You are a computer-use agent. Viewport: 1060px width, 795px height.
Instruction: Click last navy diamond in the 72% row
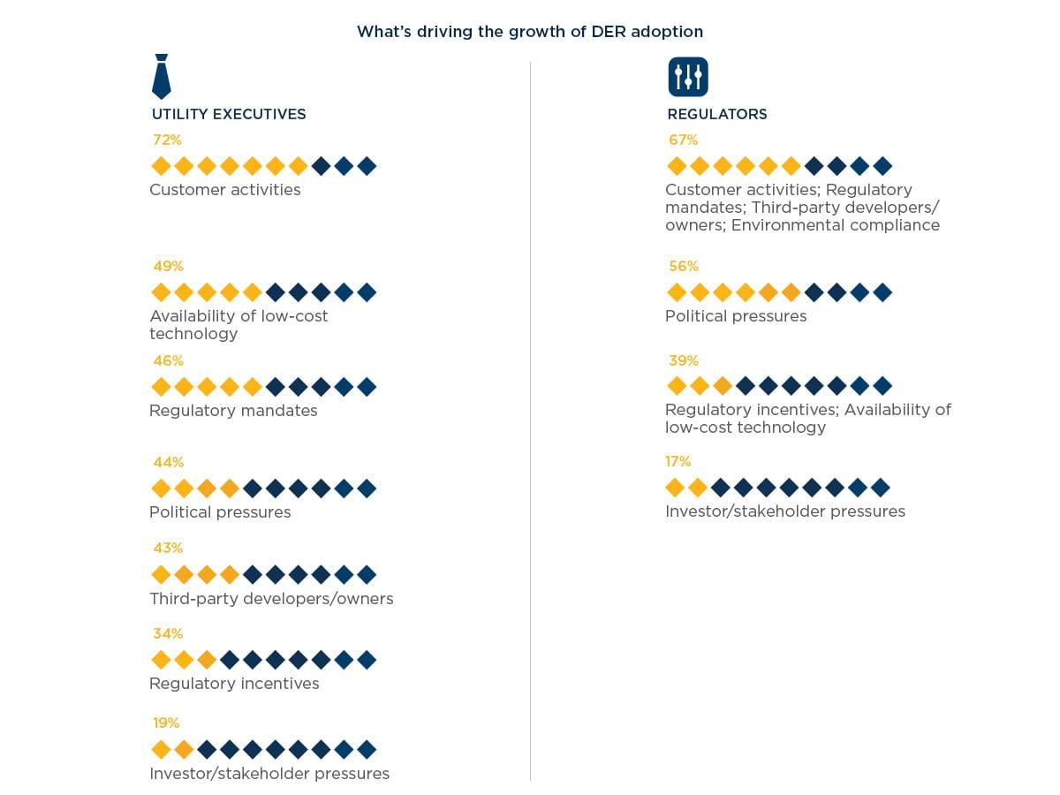[367, 166]
